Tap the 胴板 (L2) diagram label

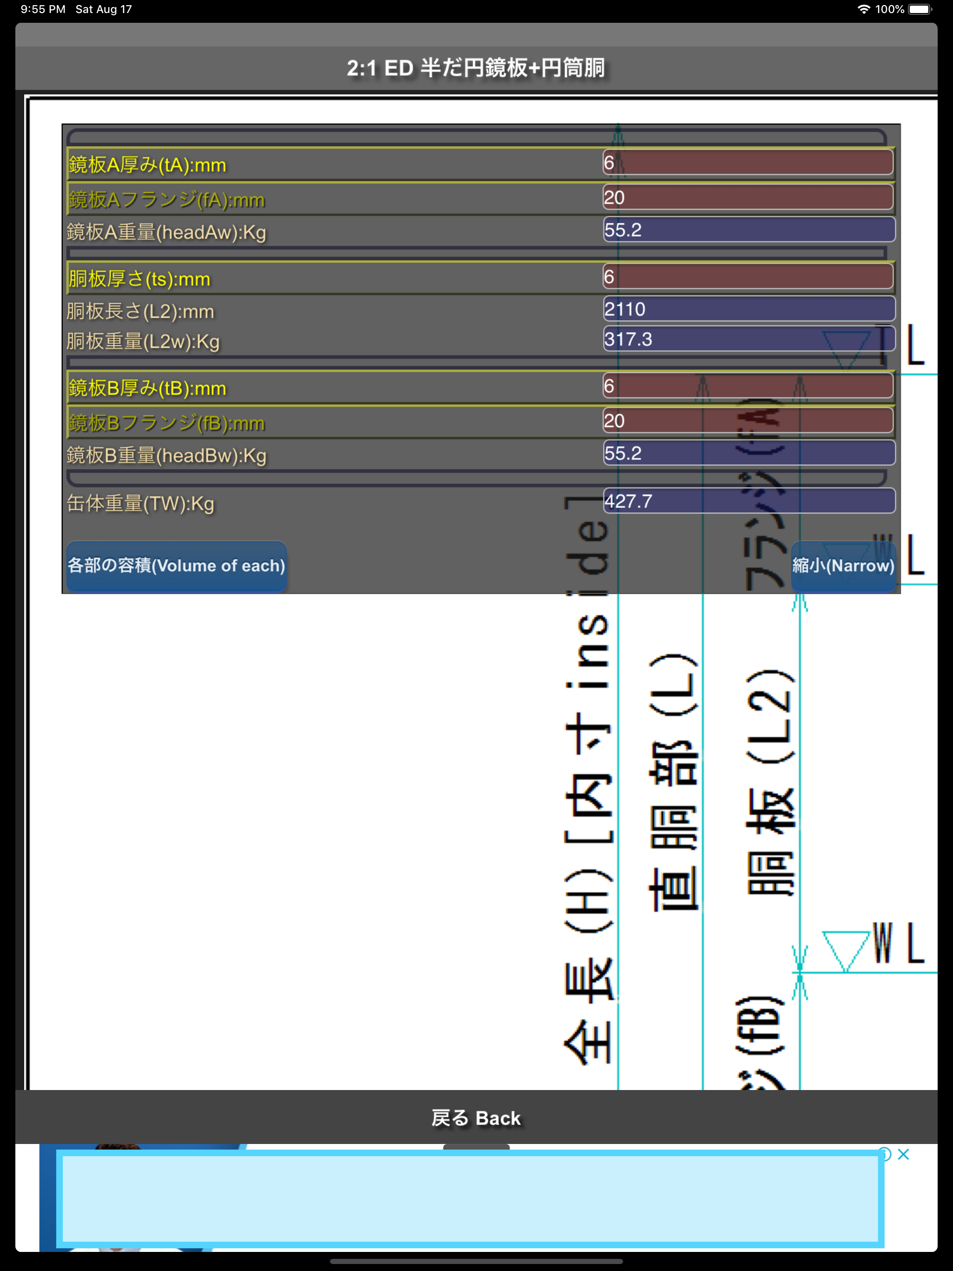[x=772, y=782]
